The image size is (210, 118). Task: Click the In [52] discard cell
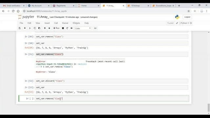coord(112,81)
